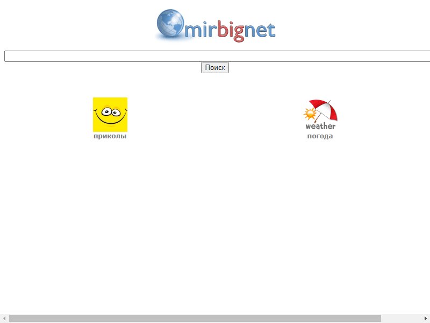This screenshot has width=430, height=323.
Task: Open the yellow smiley face icon
Action: (x=110, y=115)
